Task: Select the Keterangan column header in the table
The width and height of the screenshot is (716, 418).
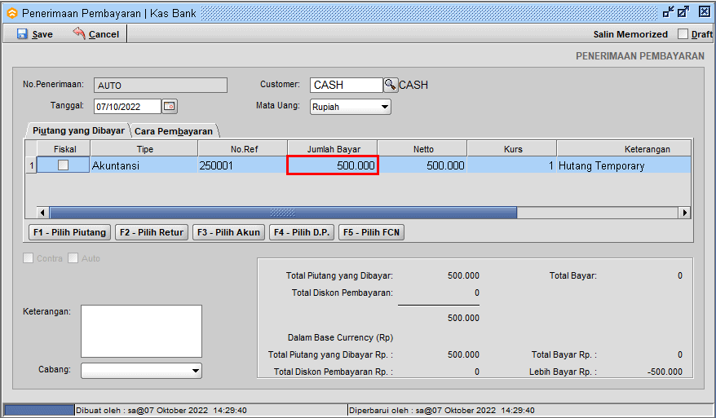Action: click(x=624, y=149)
